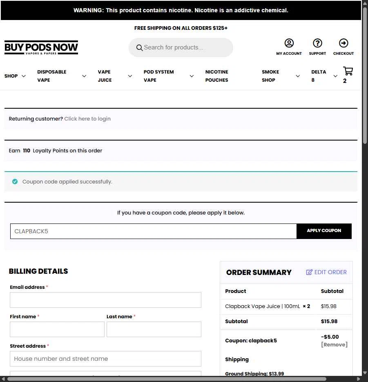This screenshot has width=368, height=382.
Task: Remove the clapback5 coupon
Action: (334, 344)
